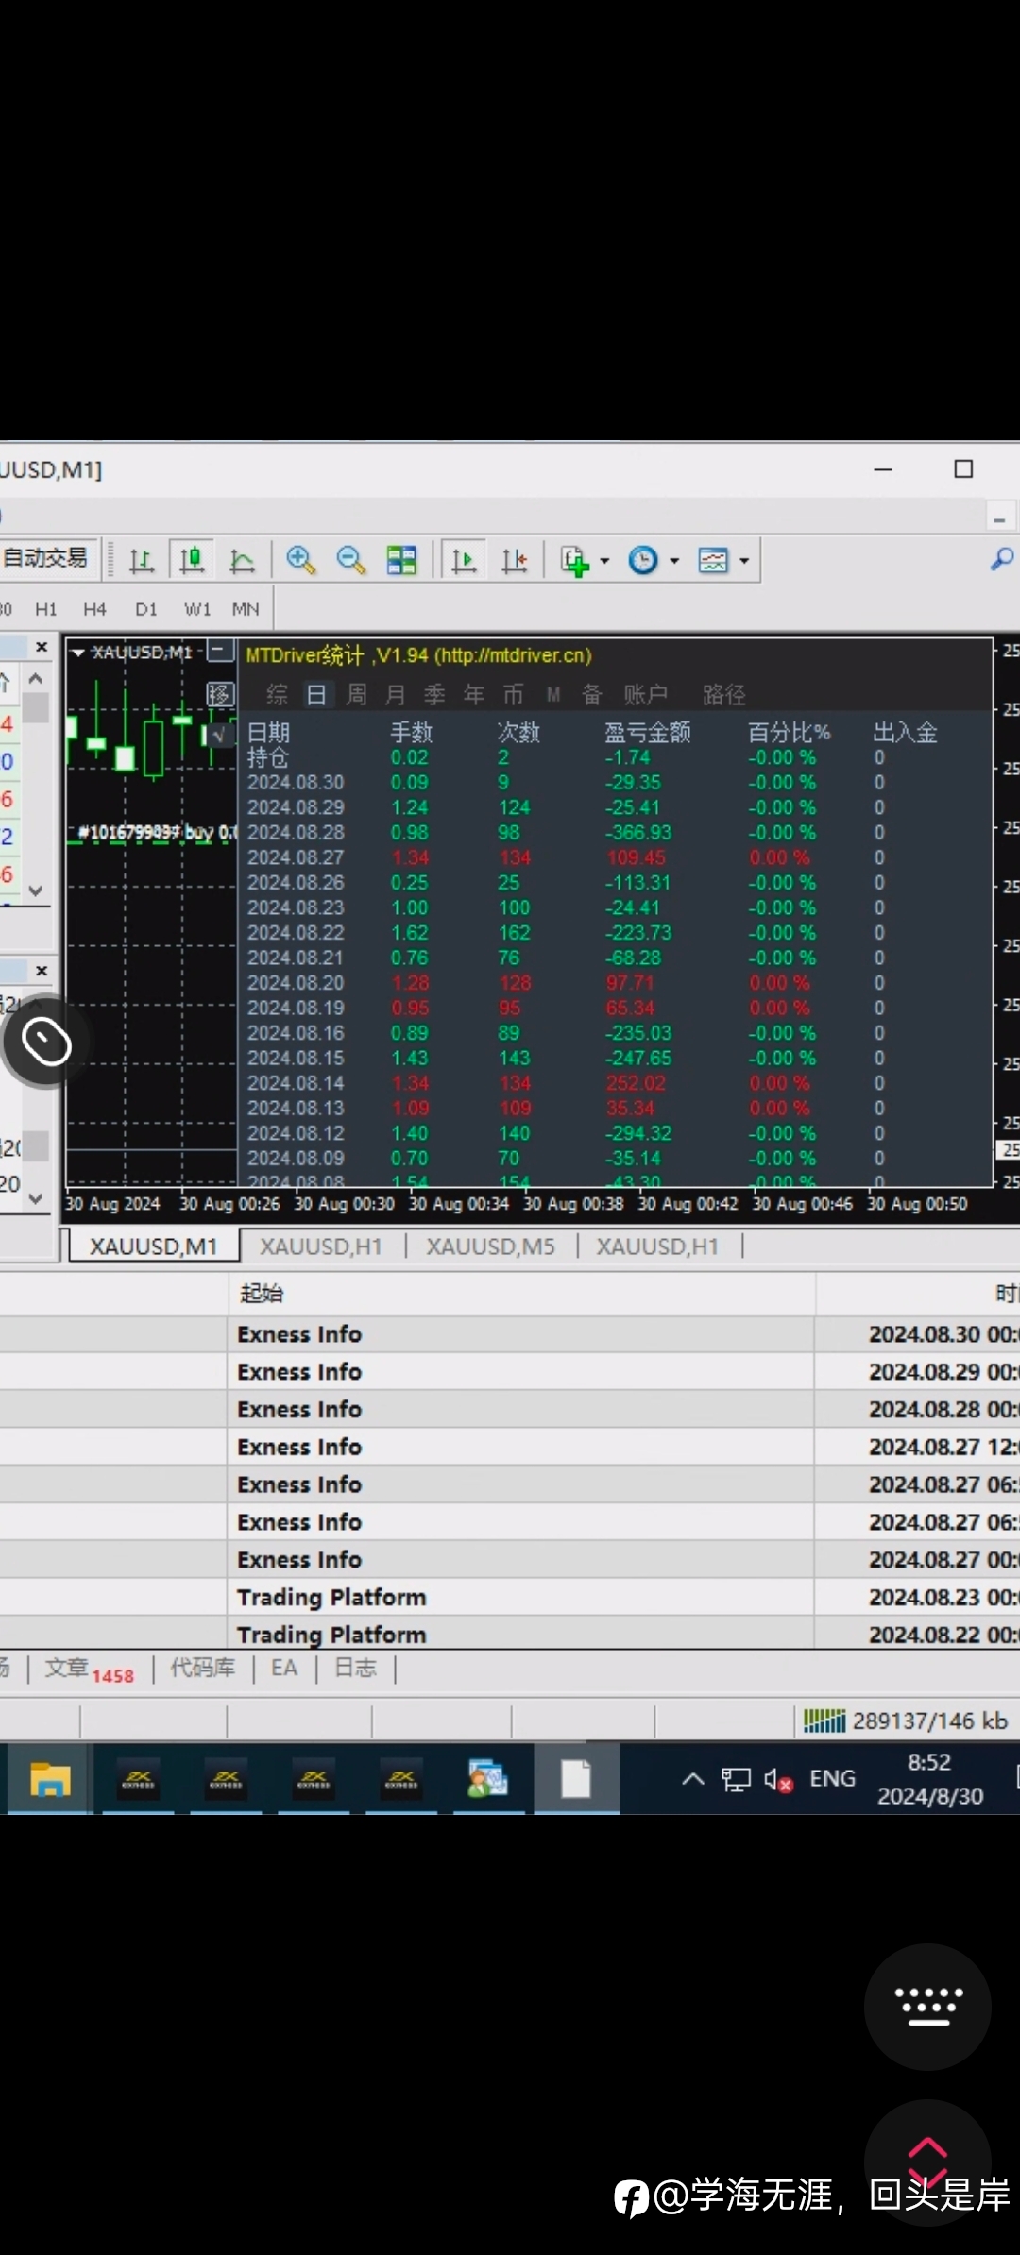Screen dimensions: 1020x2255
Task: Toggle the √ checkbox in MTDriver panel
Action: (x=221, y=734)
